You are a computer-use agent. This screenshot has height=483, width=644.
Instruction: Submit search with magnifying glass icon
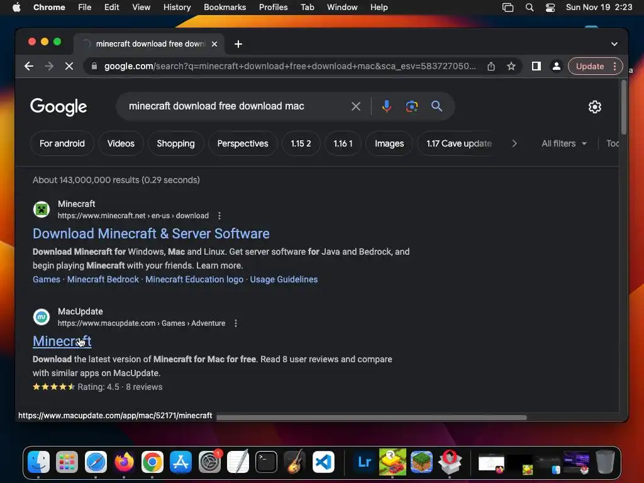coord(436,106)
